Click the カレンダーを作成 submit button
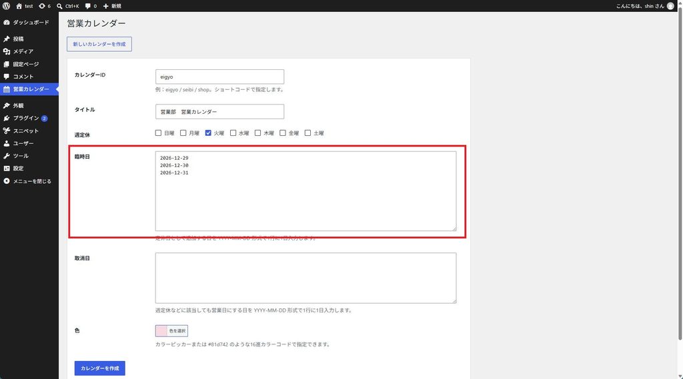 (x=100, y=368)
